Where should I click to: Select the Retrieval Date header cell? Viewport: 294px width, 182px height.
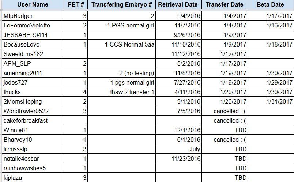coord(178,4)
